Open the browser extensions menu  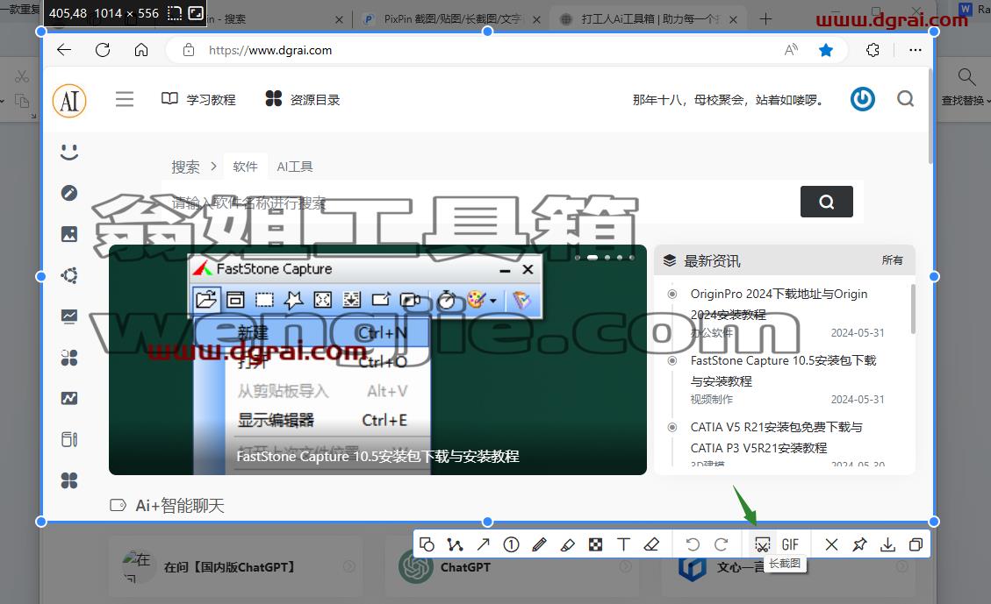click(x=873, y=50)
